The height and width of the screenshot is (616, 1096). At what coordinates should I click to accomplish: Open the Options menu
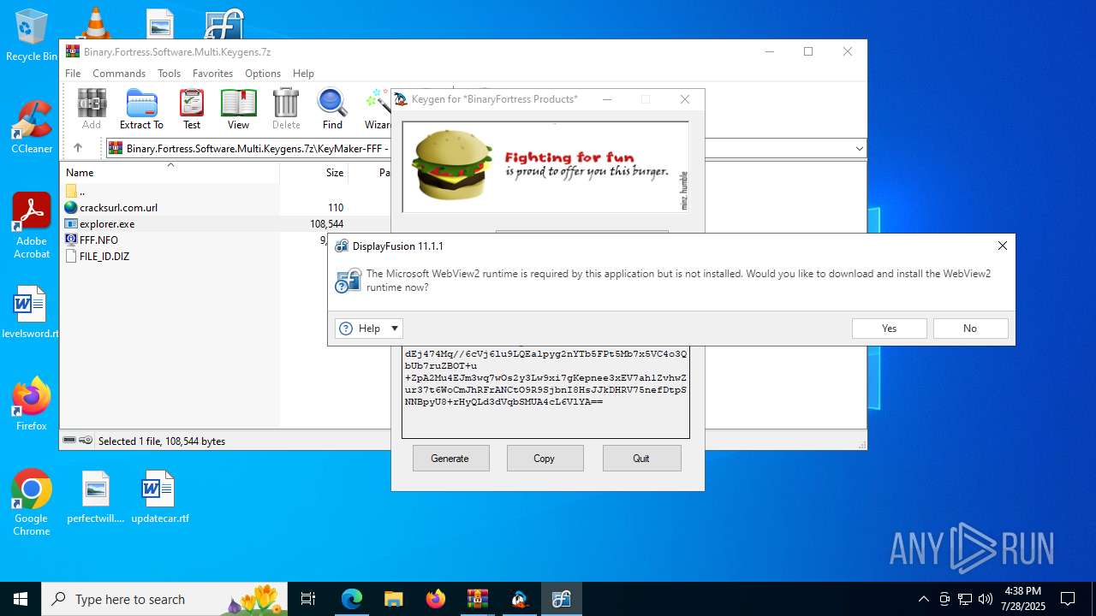tap(263, 74)
